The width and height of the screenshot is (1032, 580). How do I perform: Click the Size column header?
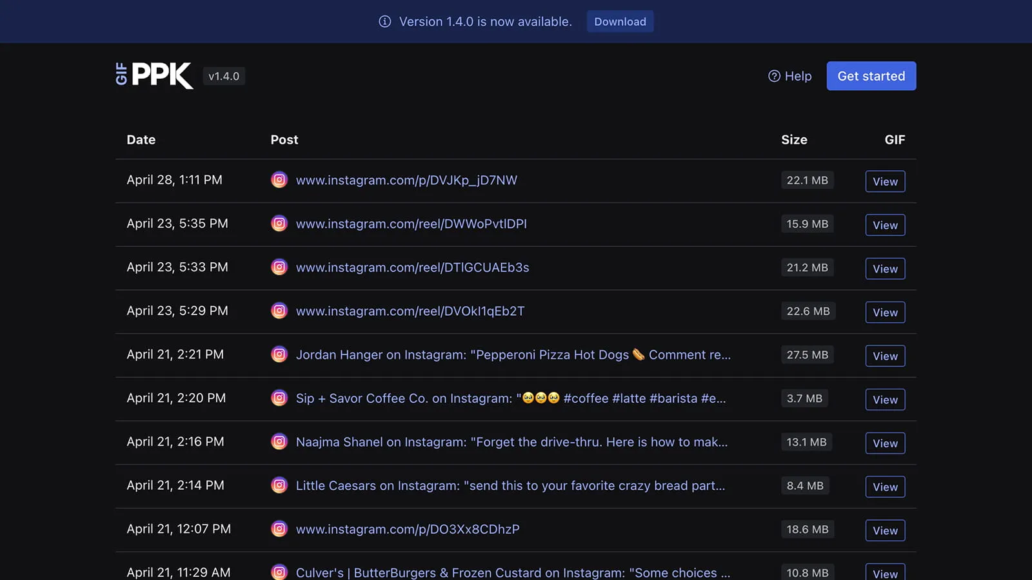(x=794, y=140)
